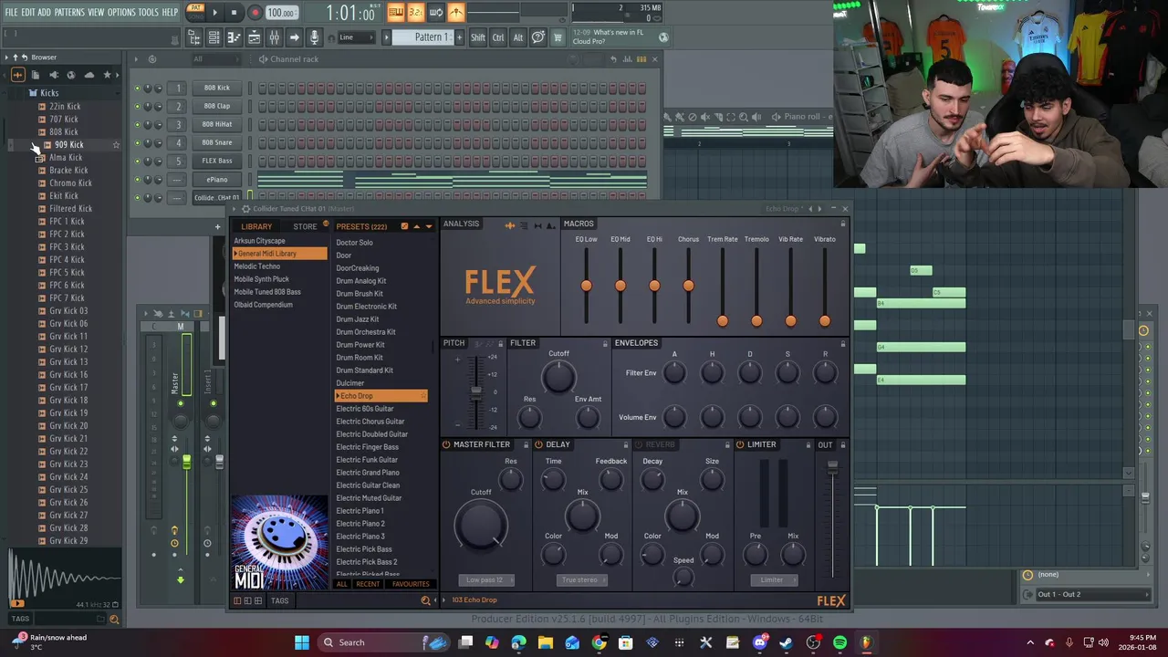Click the Windows Start button
Image resolution: width=1168 pixels, height=657 pixels.
pyautogui.click(x=302, y=642)
